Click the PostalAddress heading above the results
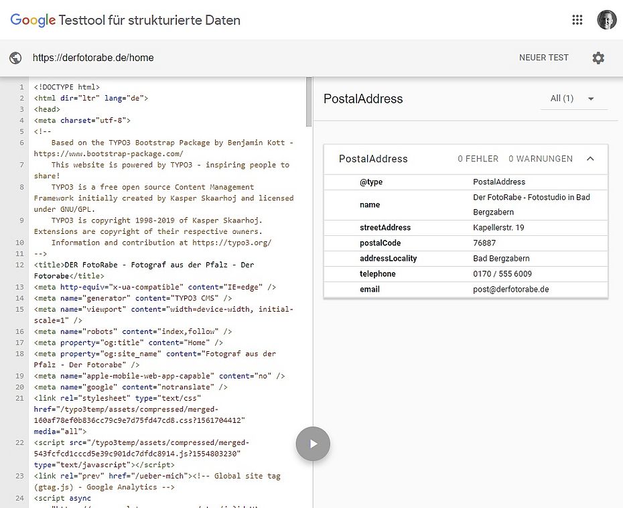 point(363,99)
